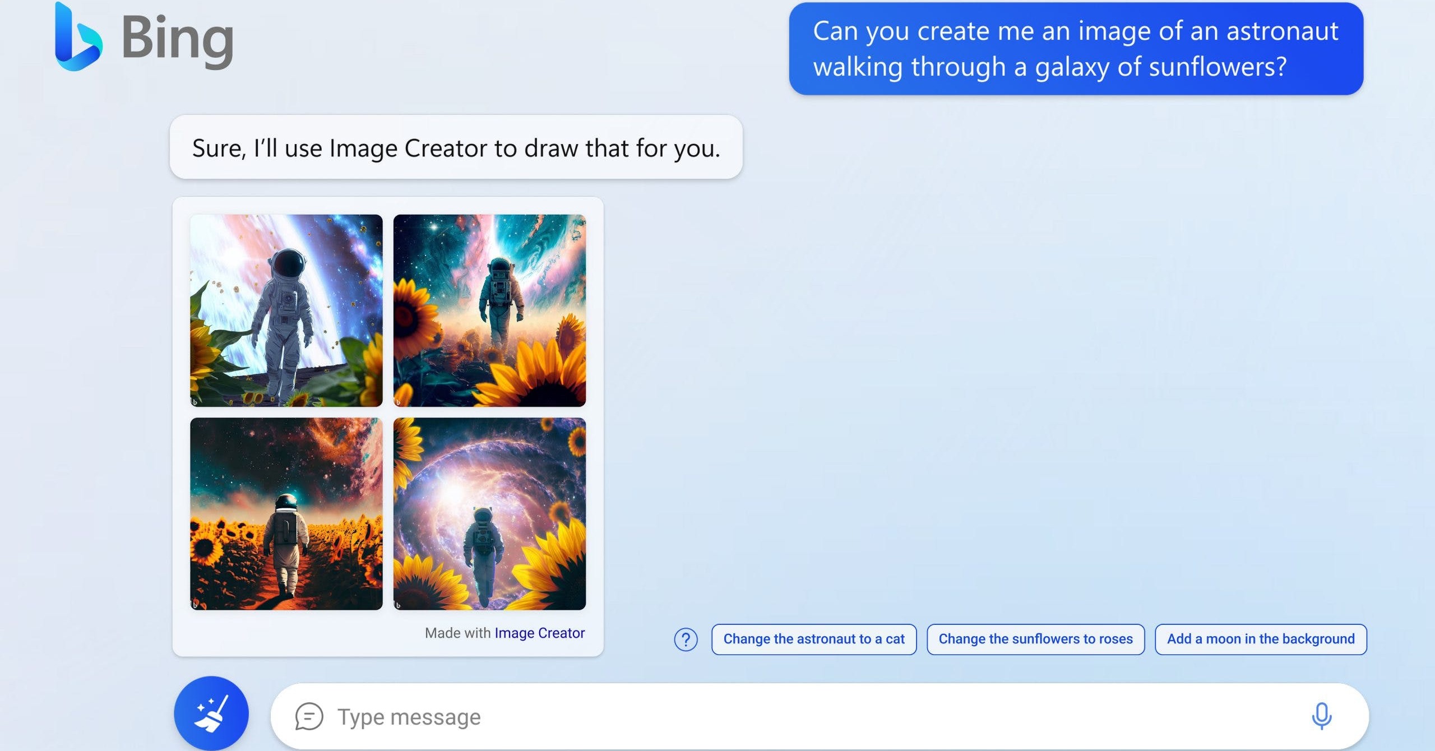Choose 'Change the sunflowers to roses' suggestion
1435x751 pixels.
[x=1035, y=639]
